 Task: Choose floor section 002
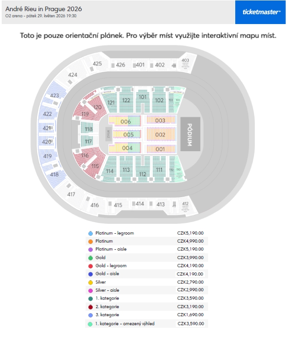[160, 134]
